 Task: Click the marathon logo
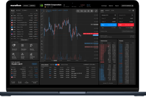16,5
